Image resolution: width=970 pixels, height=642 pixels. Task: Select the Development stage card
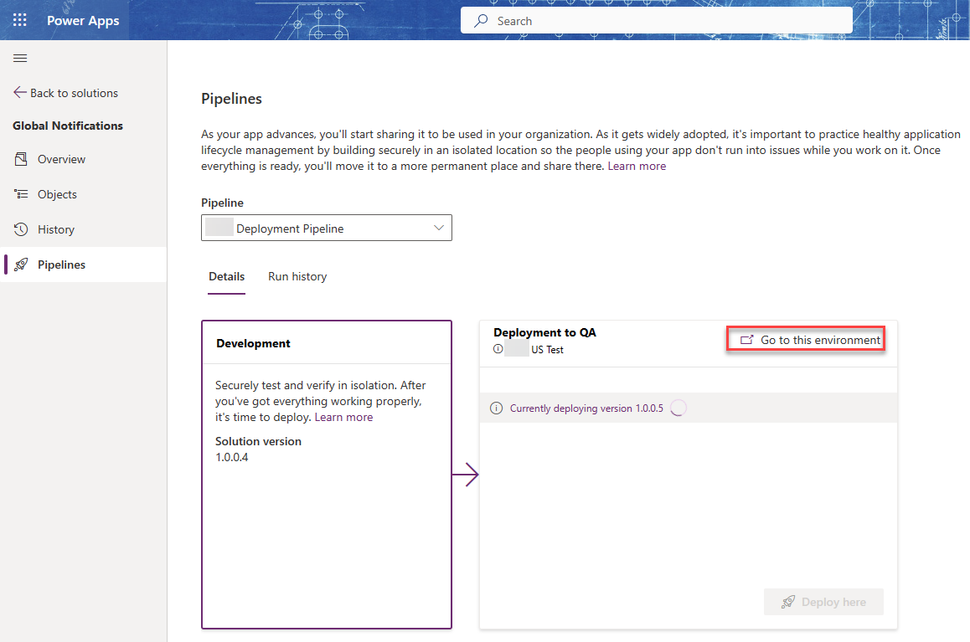click(x=327, y=475)
